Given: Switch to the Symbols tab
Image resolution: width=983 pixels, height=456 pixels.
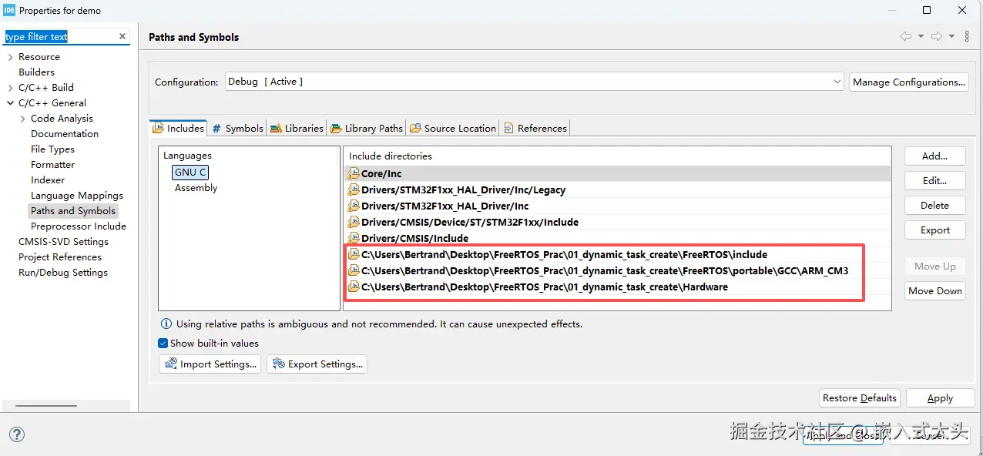Looking at the screenshot, I should [238, 128].
